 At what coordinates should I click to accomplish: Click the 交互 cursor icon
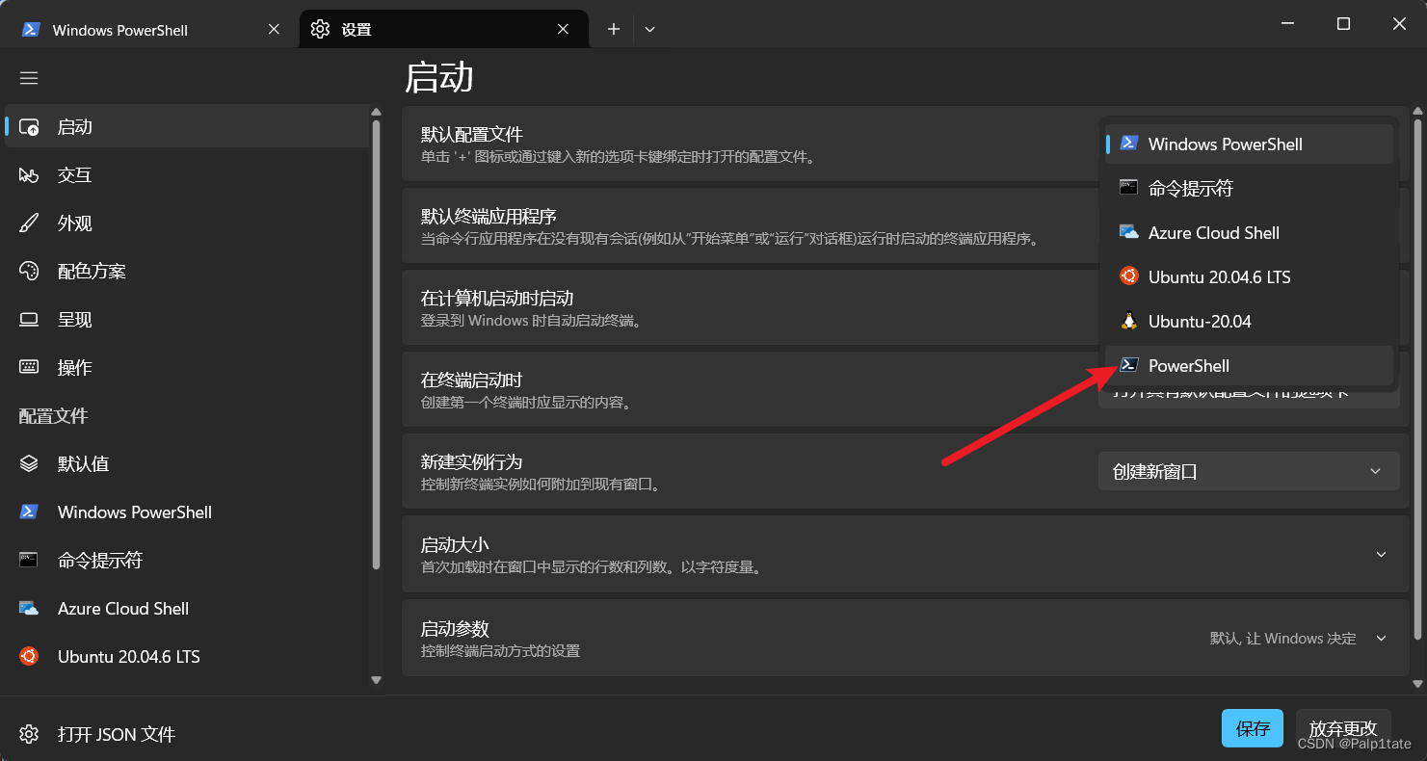point(29,175)
